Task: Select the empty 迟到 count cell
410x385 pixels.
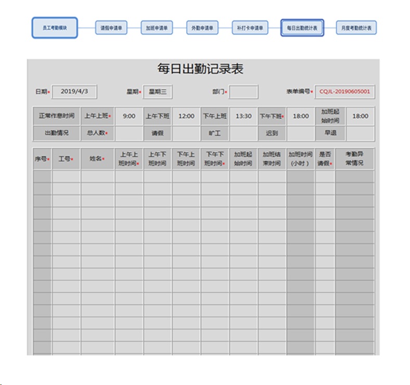Action: point(301,133)
